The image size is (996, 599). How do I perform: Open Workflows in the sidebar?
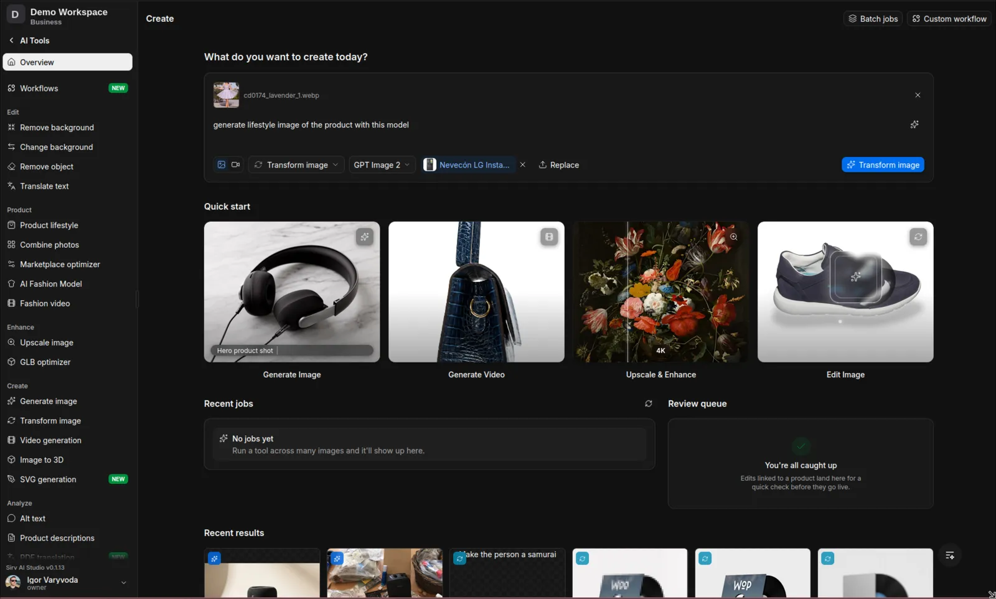(x=67, y=88)
